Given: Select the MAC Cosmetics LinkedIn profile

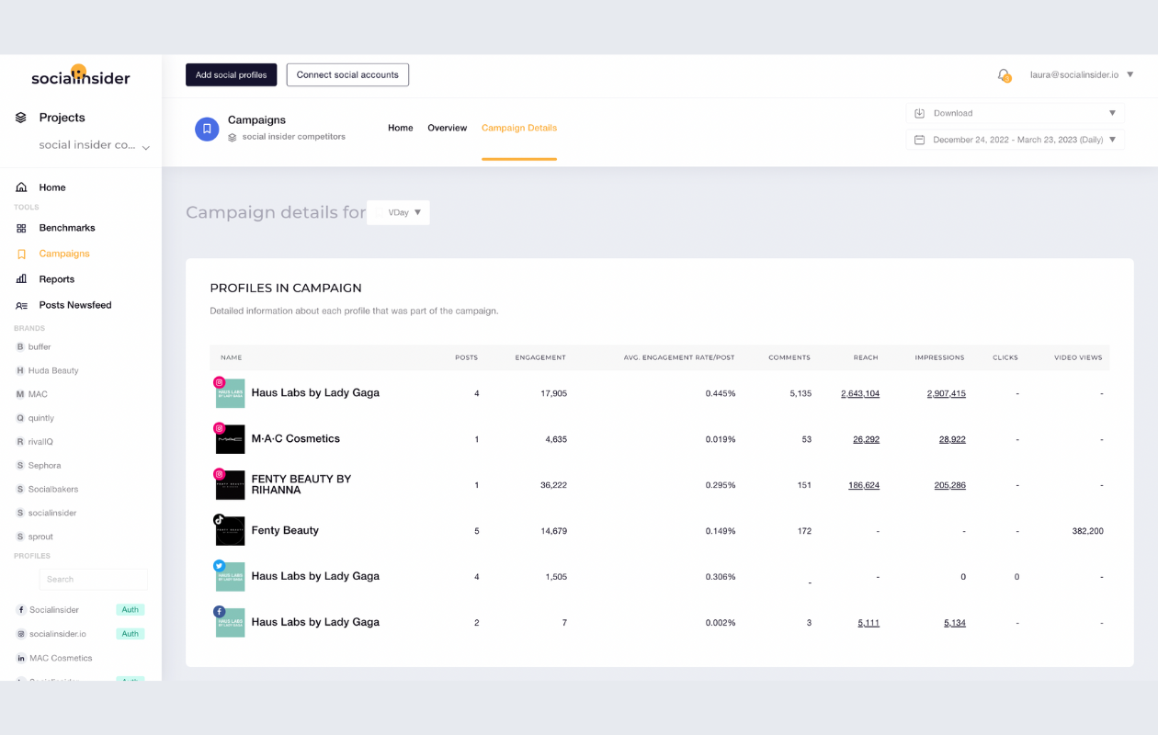Looking at the screenshot, I should point(61,658).
